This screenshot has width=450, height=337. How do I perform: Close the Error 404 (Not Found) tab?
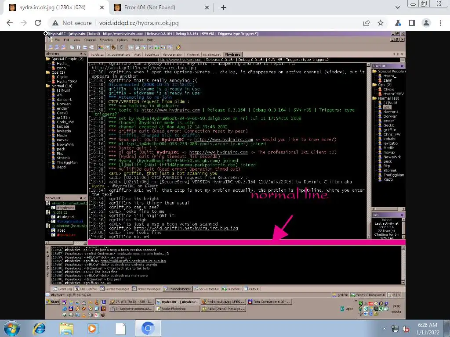(207, 7)
